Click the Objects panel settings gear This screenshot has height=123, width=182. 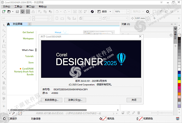tap(171, 35)
